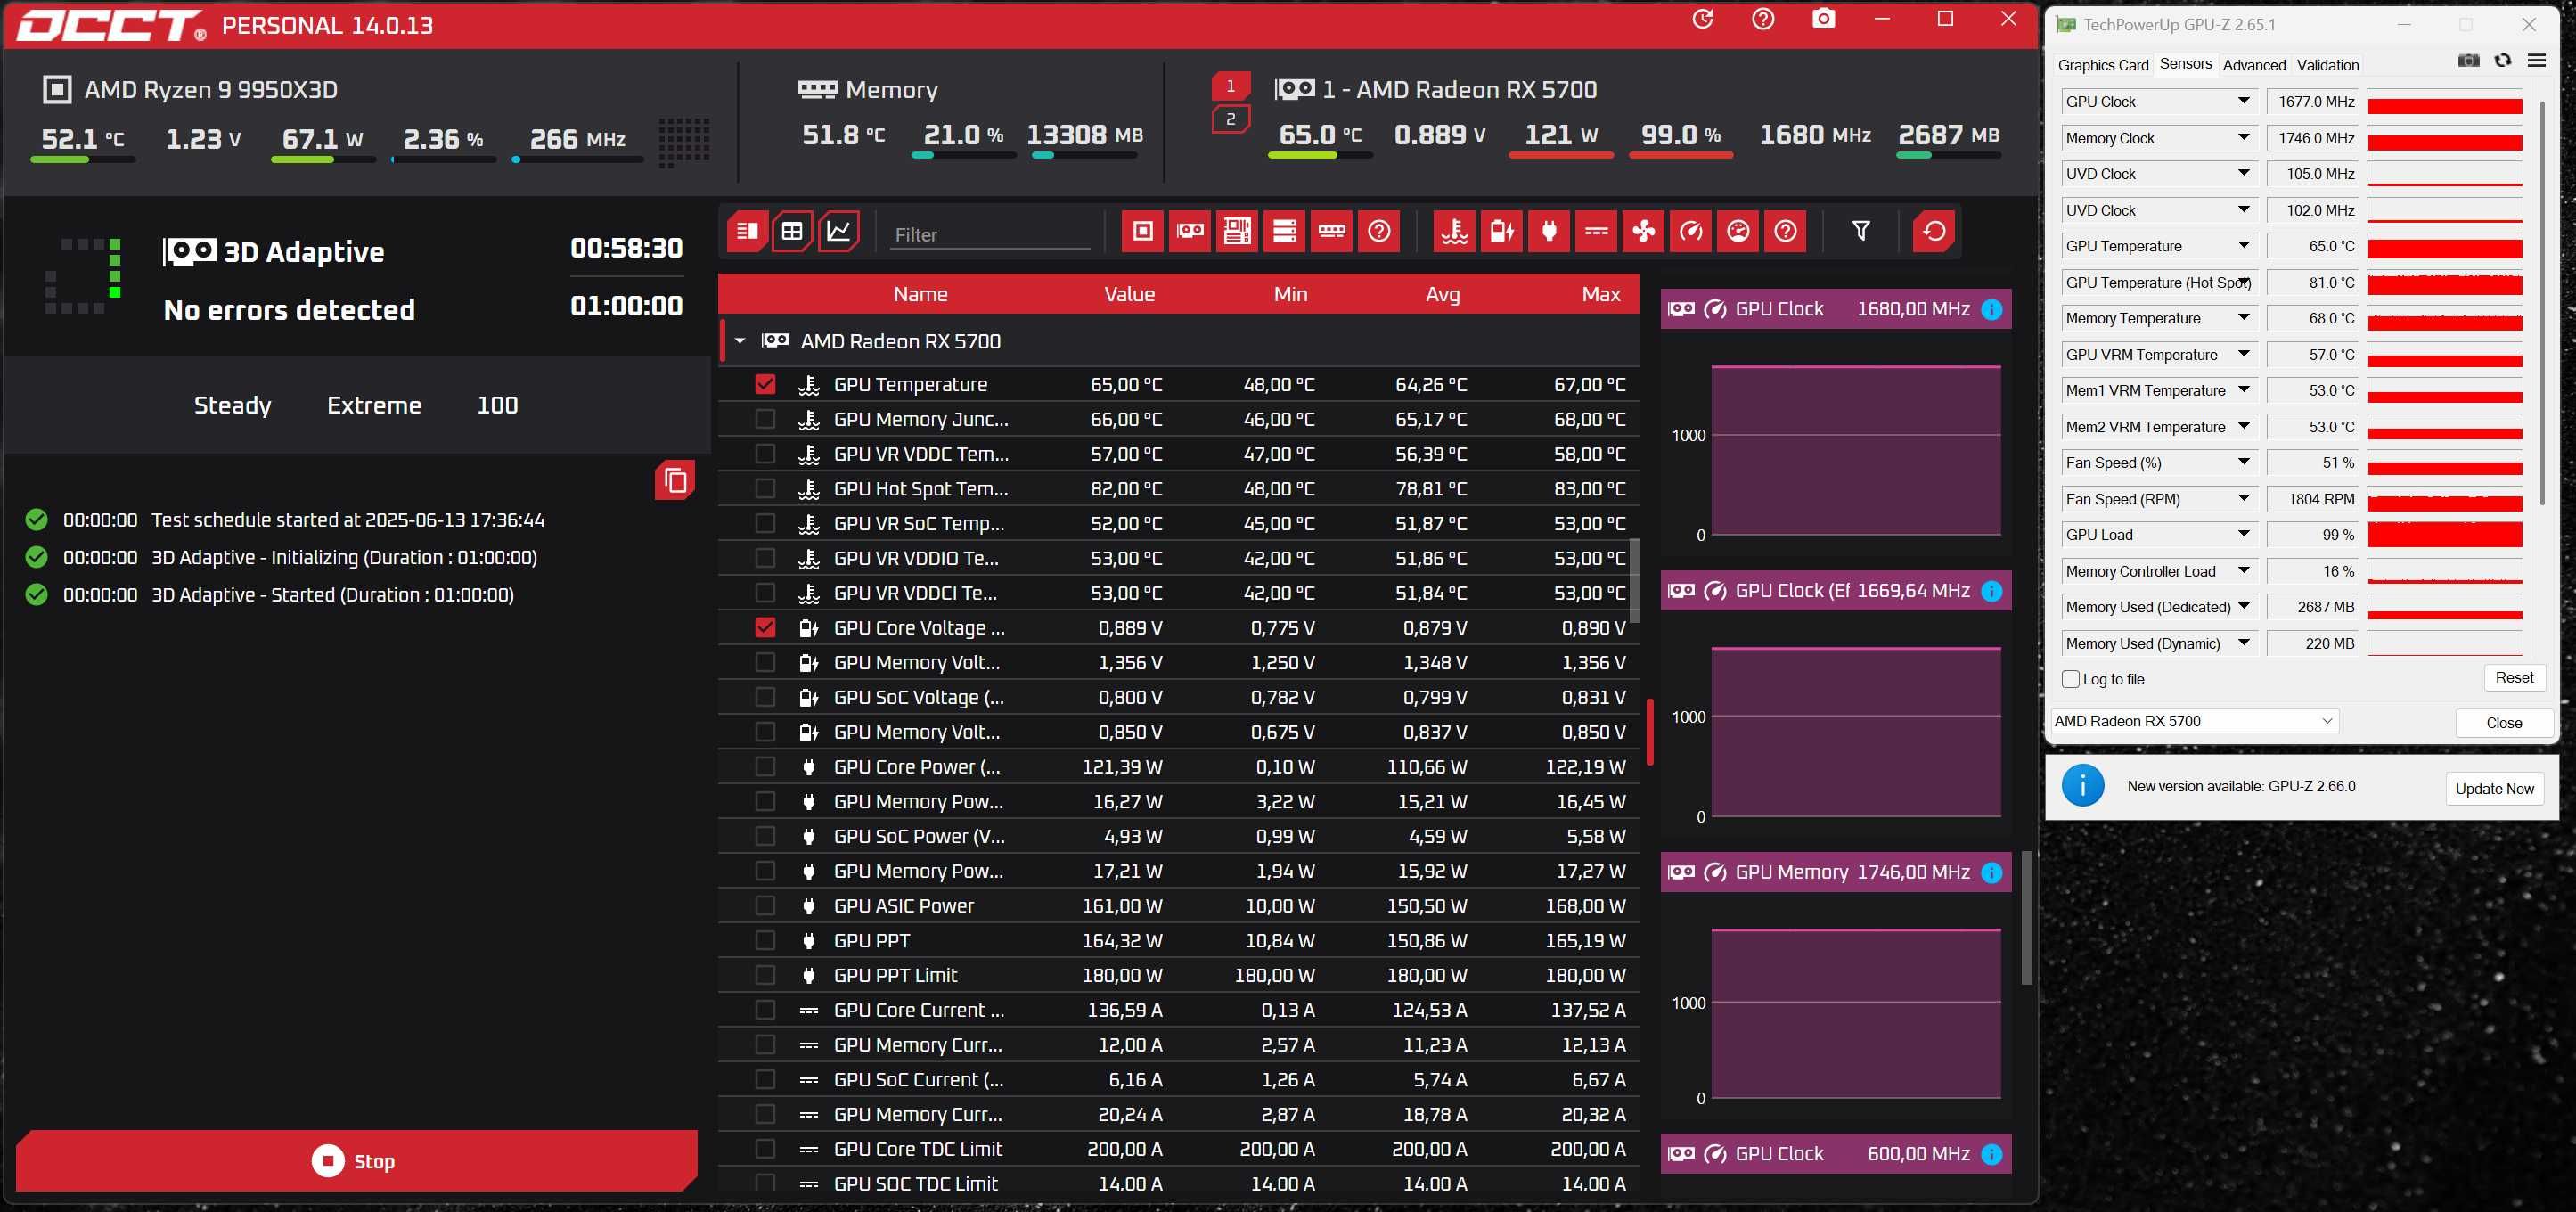Filter sensors by GPU icon
The width and height of the screenshot is (2576, 1212).
point(1190,231)
